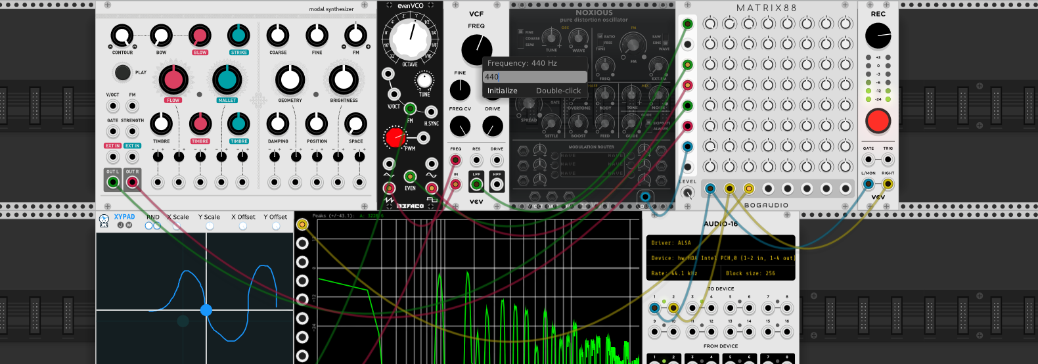1038x364 pixels.
Task: Click the IN jack on VCF
Action: click(455, 185)
